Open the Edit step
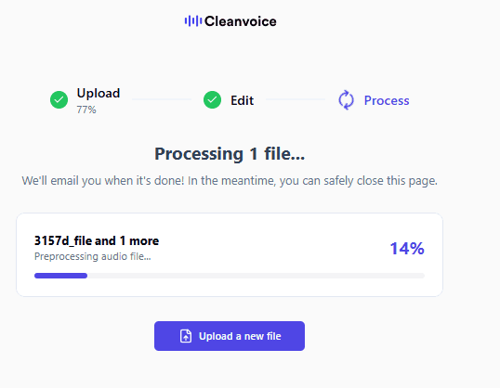The height and width of the screenshot is (388, 500). pyautogui.click(x=242, y=100)
